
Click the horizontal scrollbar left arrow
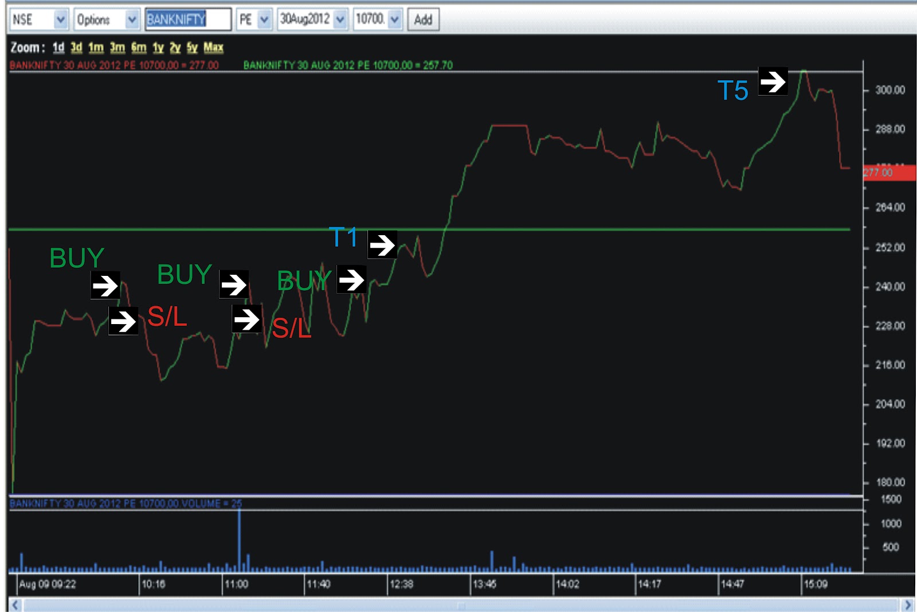[x=15, y=605]
